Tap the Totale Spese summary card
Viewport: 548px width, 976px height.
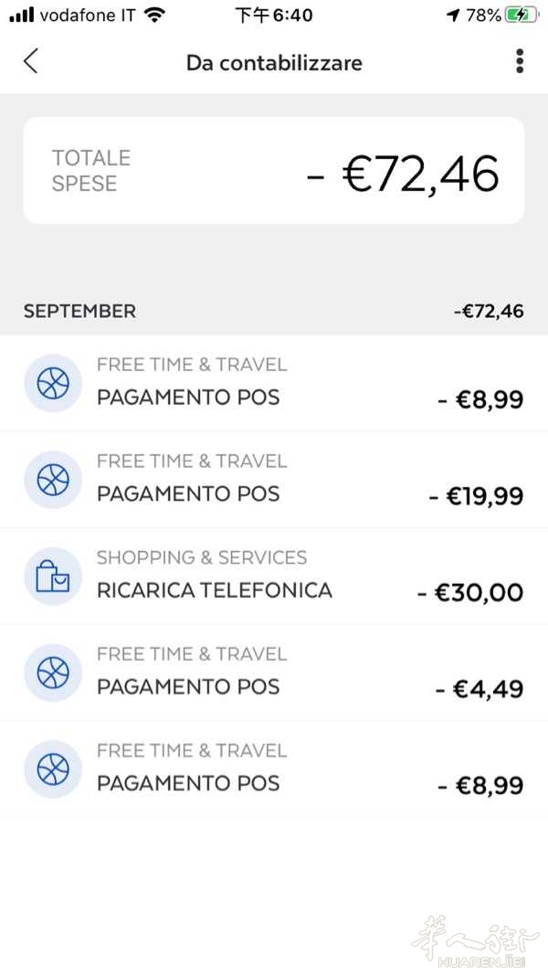tap(274, 171)
